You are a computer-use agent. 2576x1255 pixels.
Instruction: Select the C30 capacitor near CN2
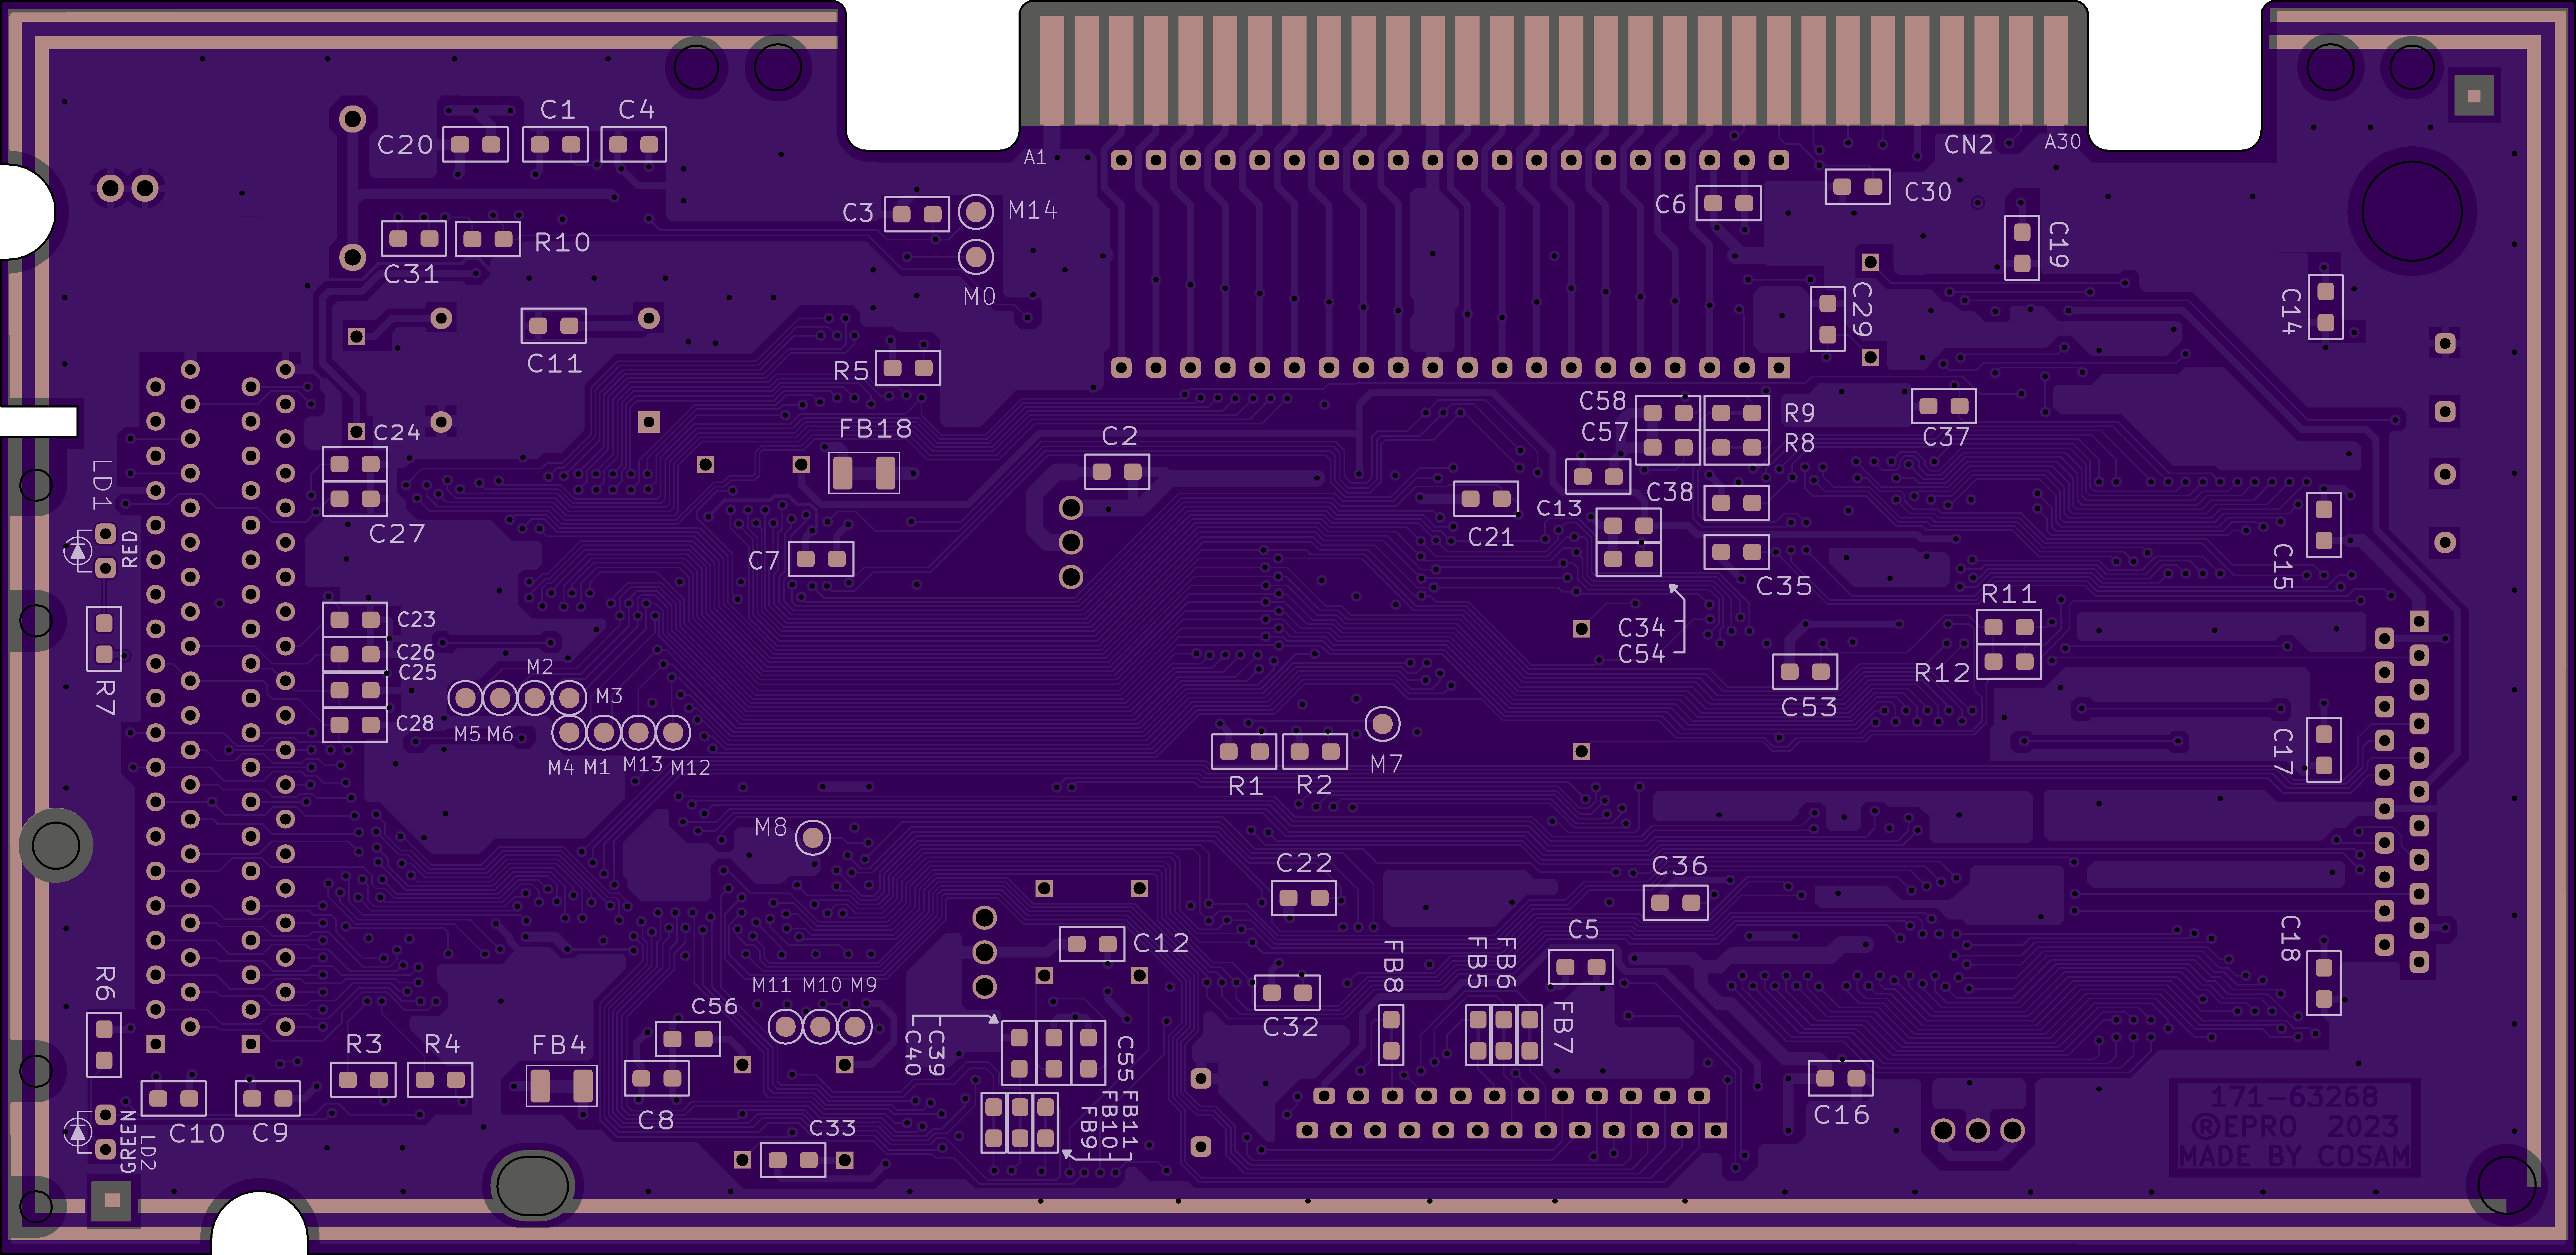(1857, 187)
